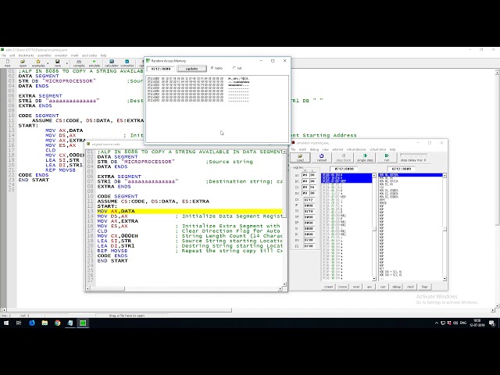500x375 pixels.
Task: Open the virtual devices menu in emulator
Action: (x=356, y=149)
